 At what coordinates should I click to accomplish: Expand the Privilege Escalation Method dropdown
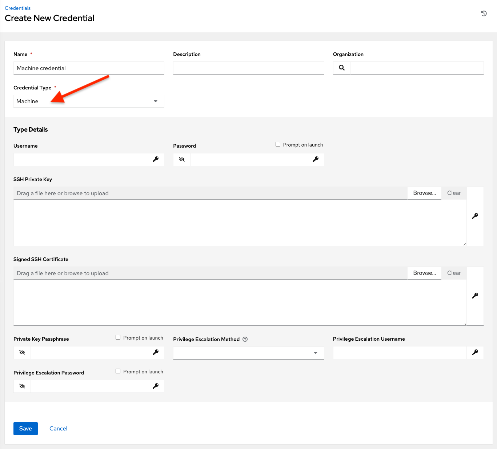click(x=315, y=353)
